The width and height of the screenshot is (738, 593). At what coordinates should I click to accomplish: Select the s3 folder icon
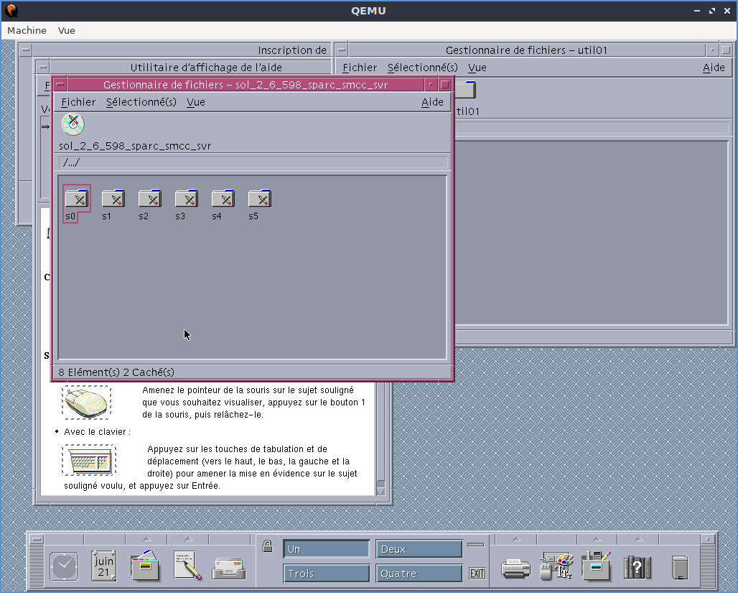[187, 198]
